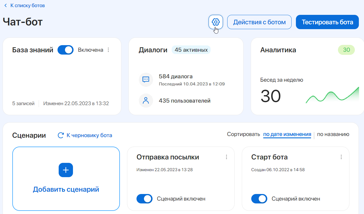Open the Отправка посылки kebab menu

[226, 157]
